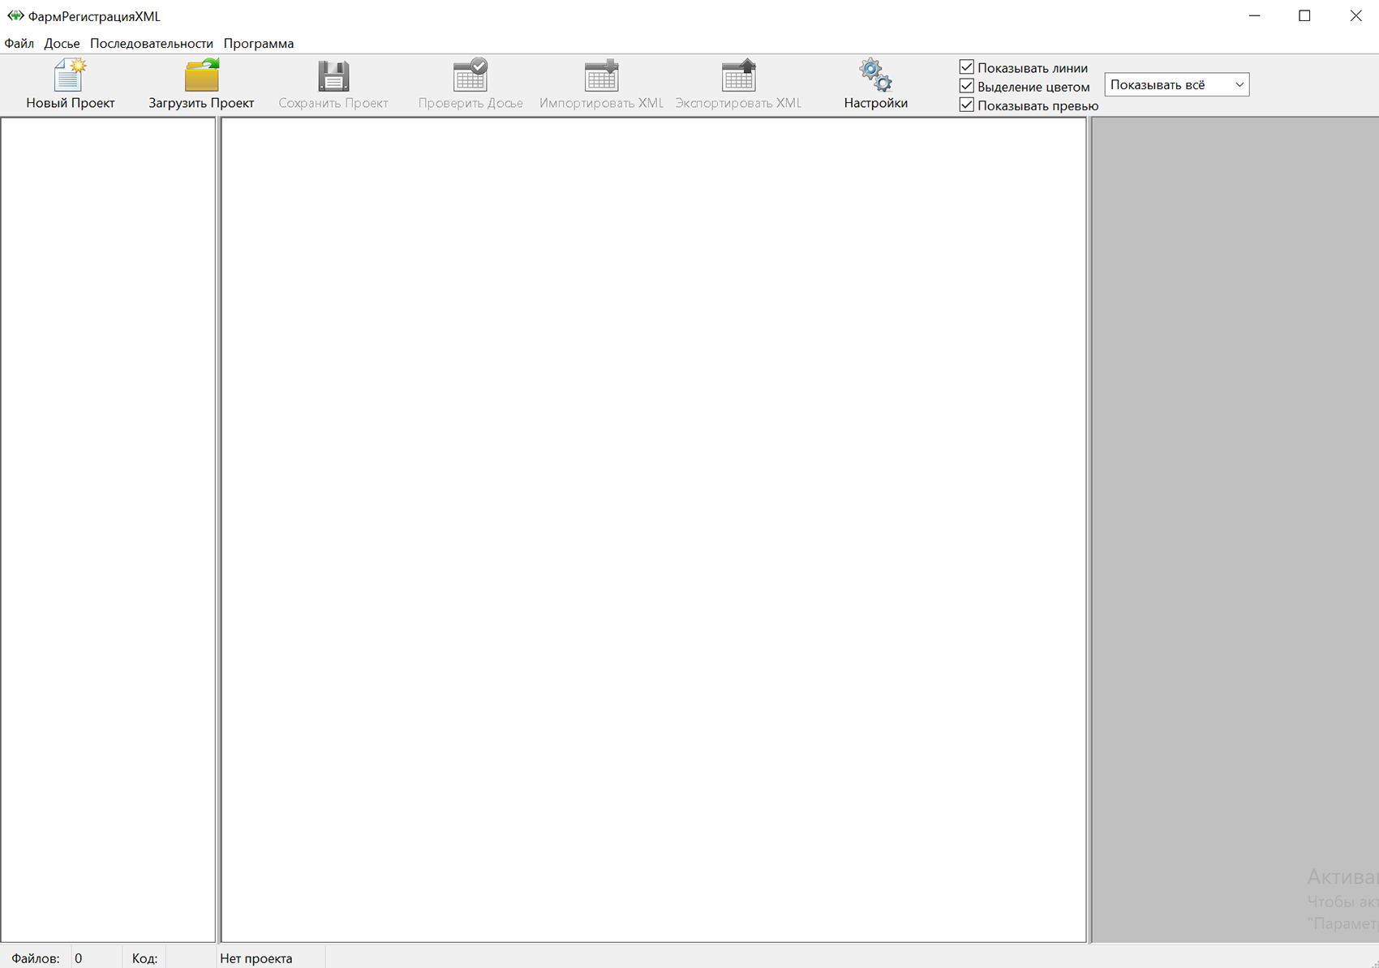Image resolution: width=1379 pixels, height=968 pixels.
Task: Click the Export XML (Экспортировать XML) icon
Action: pos(738,76)
